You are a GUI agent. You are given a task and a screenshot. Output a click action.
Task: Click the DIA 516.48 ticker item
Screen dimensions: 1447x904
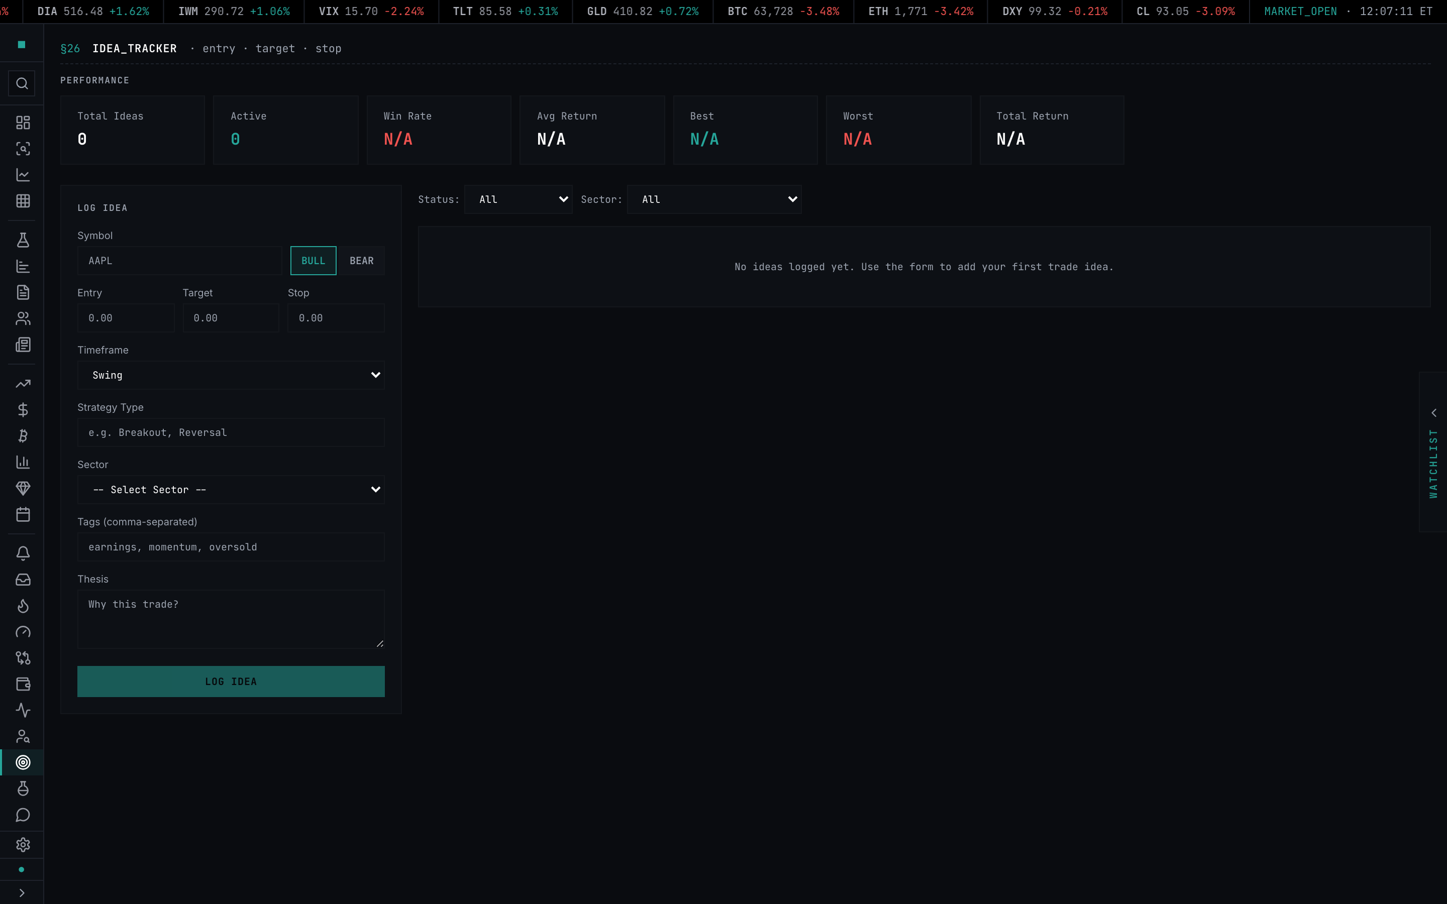tap(93, 12)
